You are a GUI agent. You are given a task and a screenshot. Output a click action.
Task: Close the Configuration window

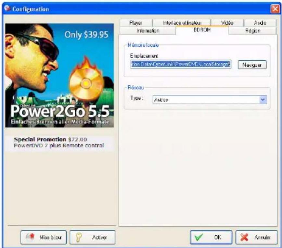[x=275, y=9]
